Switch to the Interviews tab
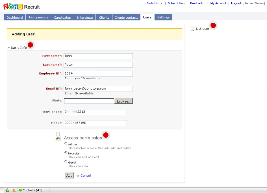 coord(85,17)
